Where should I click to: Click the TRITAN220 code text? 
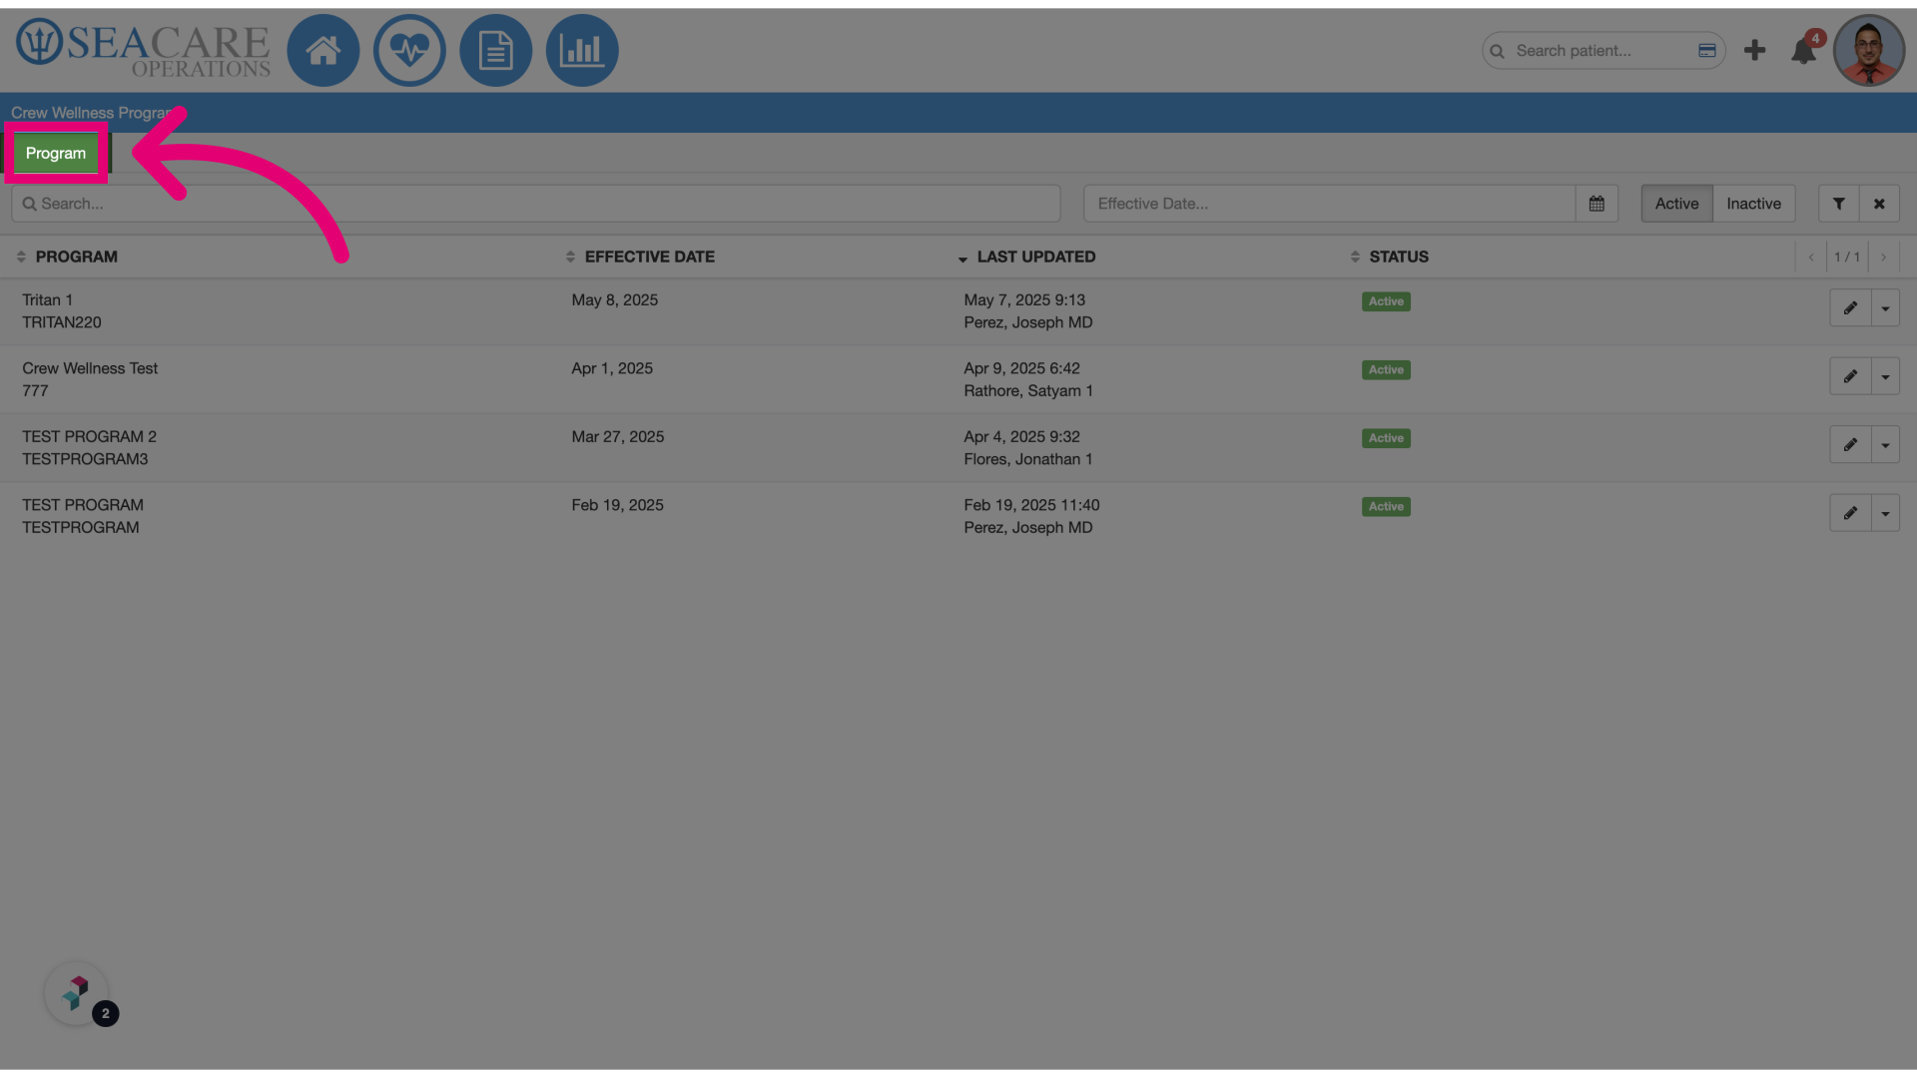click(62, 322)
